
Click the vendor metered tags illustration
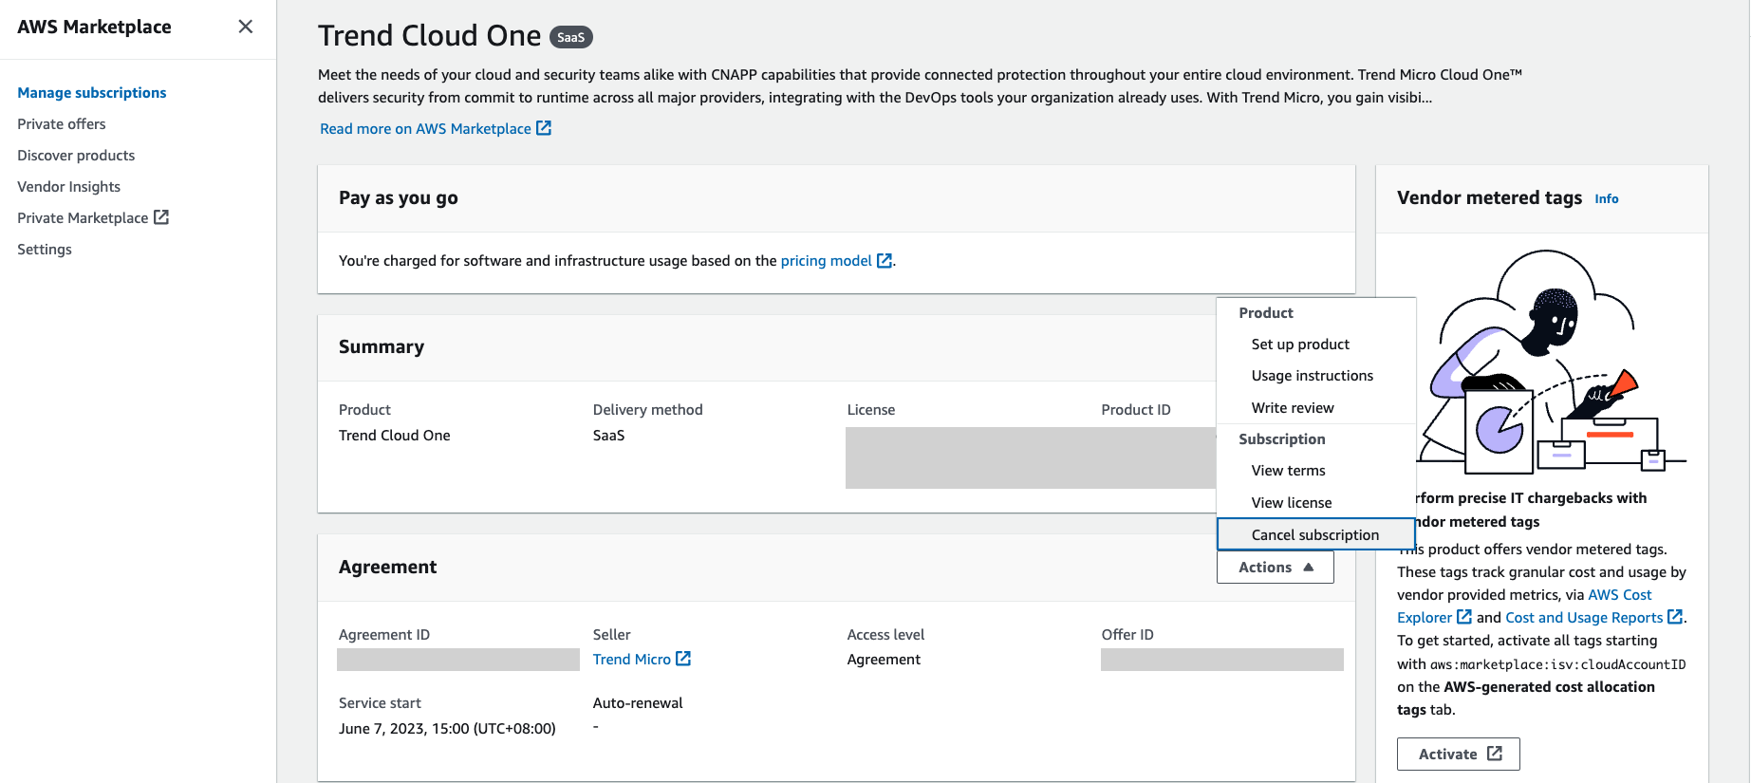1552,362
